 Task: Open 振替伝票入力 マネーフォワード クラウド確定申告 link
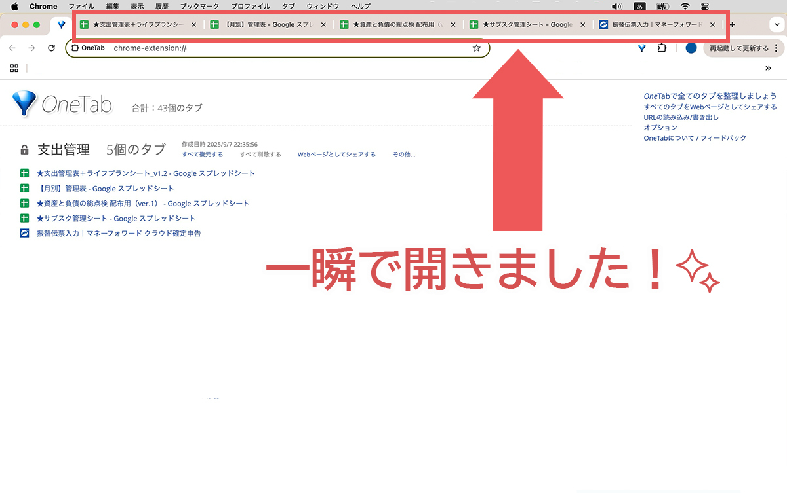pos(119,234)
